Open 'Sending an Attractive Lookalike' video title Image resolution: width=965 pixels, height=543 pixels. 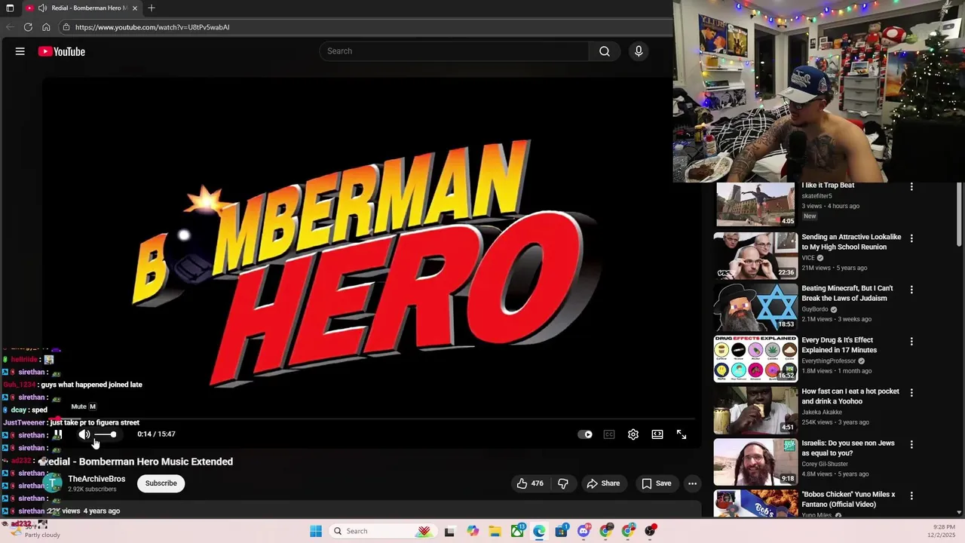[851, 242]
